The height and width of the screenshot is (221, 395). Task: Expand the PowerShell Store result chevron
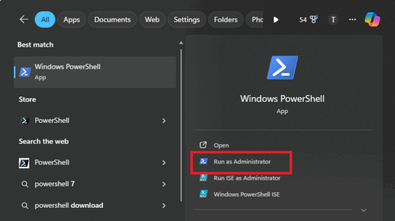pos(164,121)
